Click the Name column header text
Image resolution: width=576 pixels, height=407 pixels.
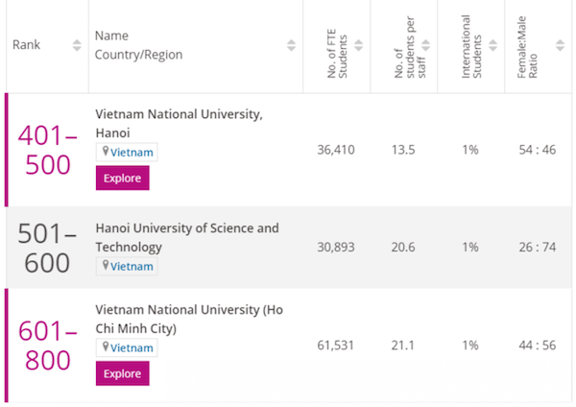111,36
